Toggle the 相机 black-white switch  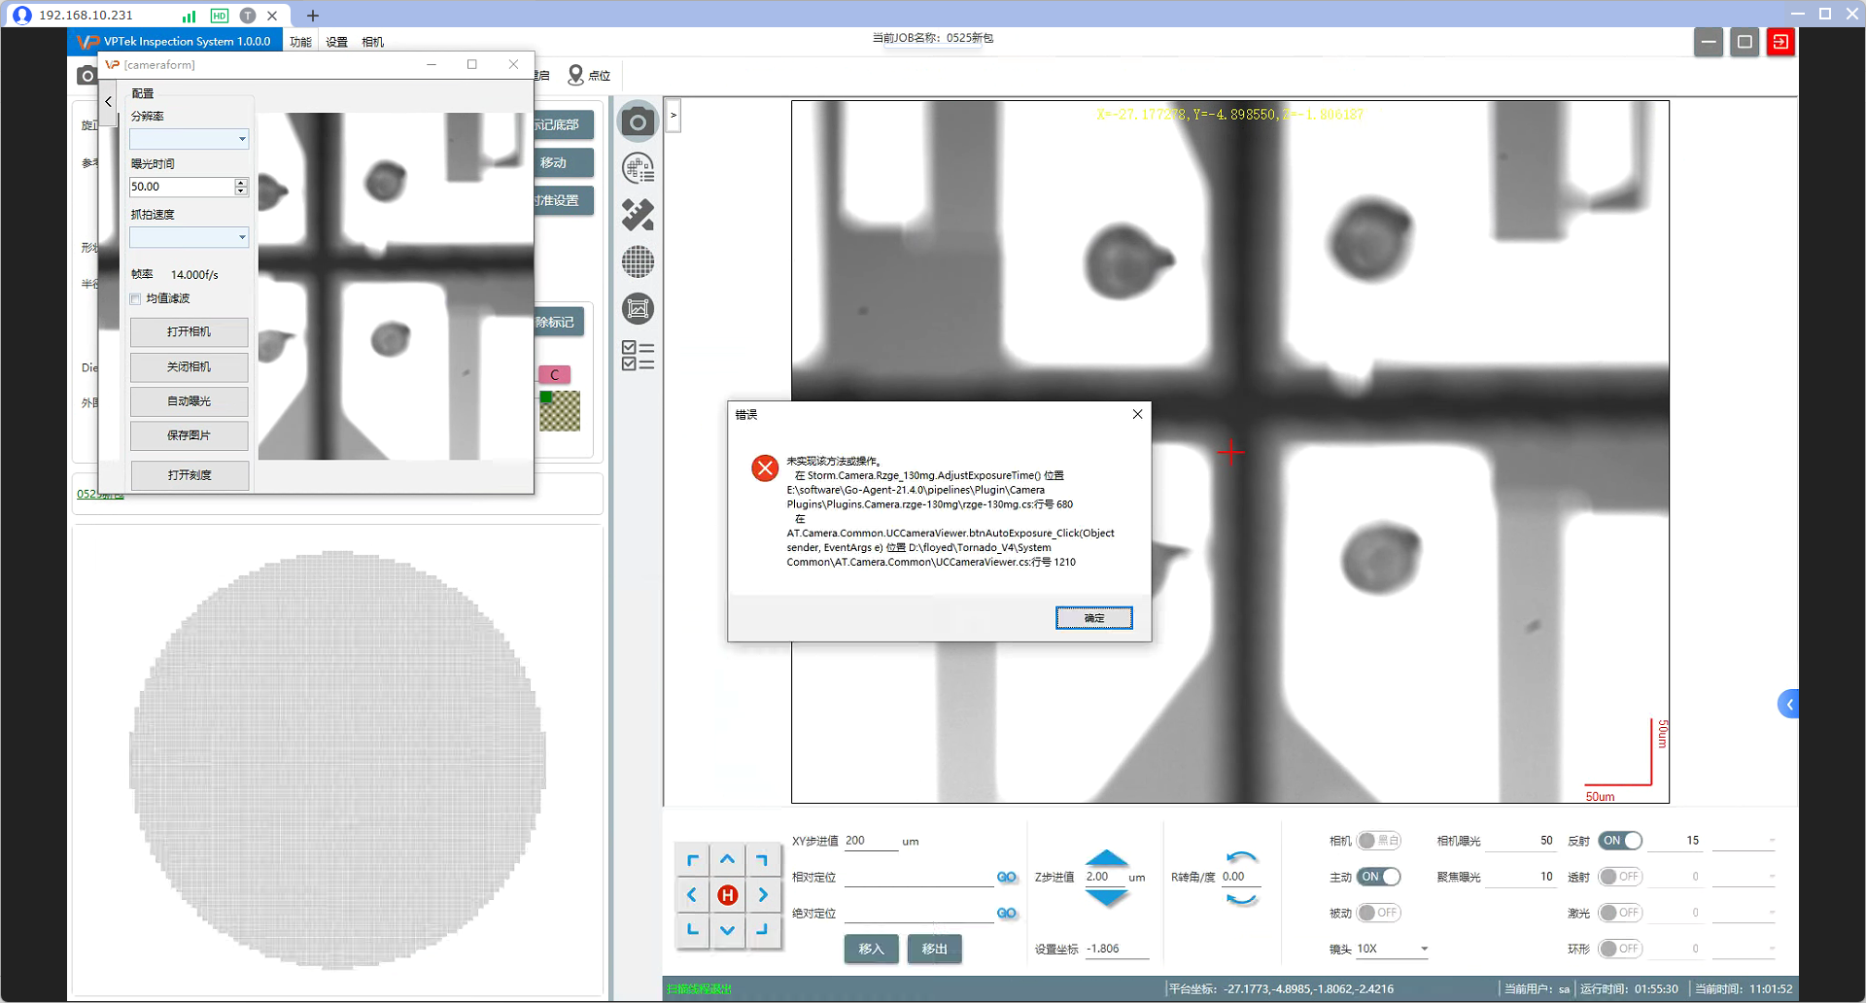point(1378,841)
